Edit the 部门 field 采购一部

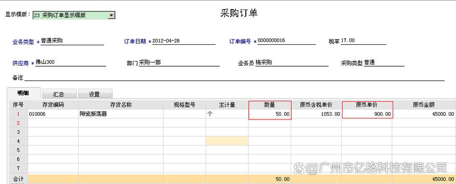(x=179, y=62)
